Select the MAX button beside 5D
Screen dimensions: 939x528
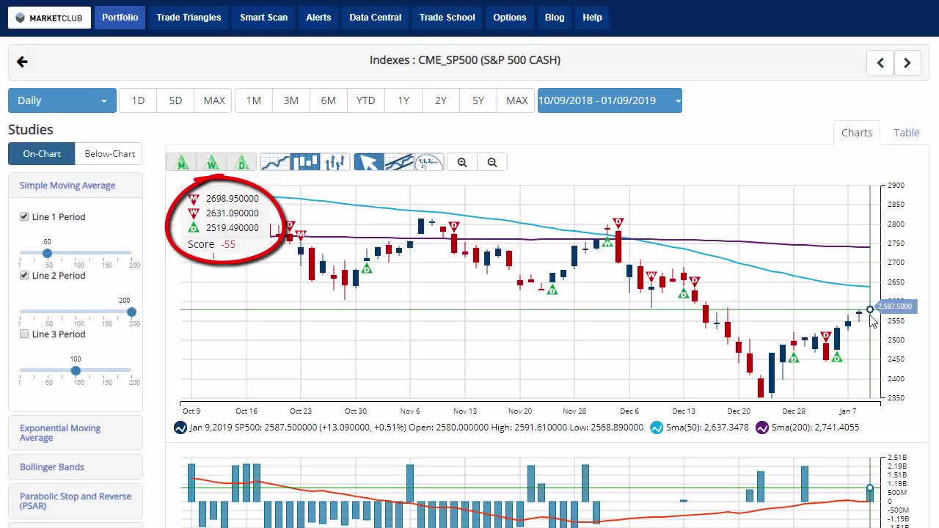214,100
